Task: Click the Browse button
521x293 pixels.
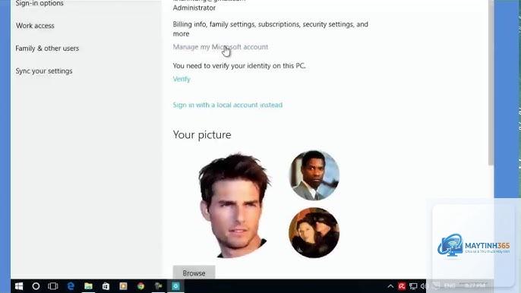Action: [194, 273]
